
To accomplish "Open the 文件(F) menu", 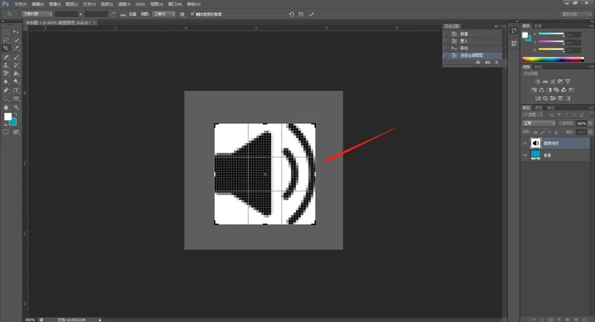I will pyautogui.click(x=20, y=4).
